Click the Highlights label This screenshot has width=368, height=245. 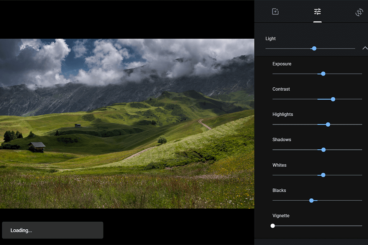pyautogui.click(x=283, y=114)
